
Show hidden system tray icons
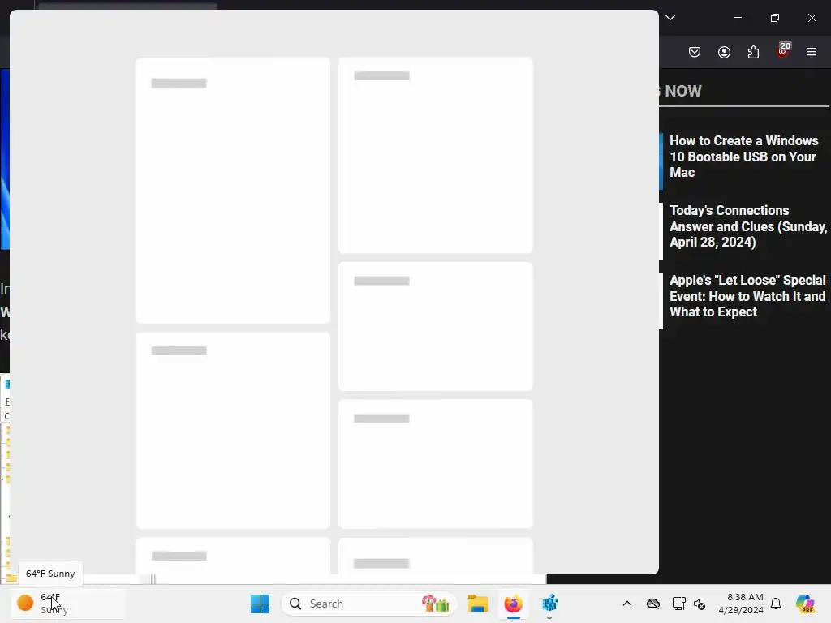tap(627, 604)
